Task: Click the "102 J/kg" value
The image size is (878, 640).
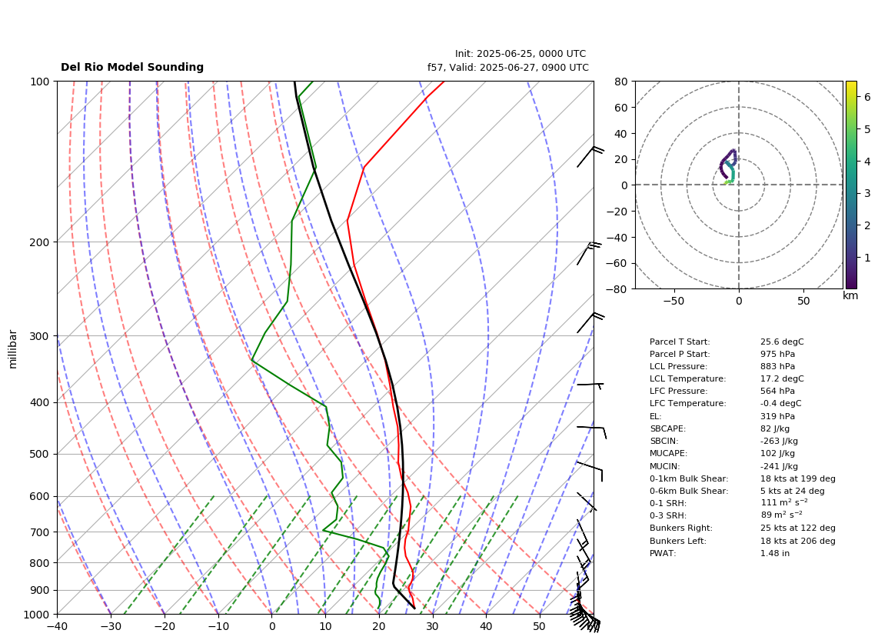Action: click(x=777, y=453)
